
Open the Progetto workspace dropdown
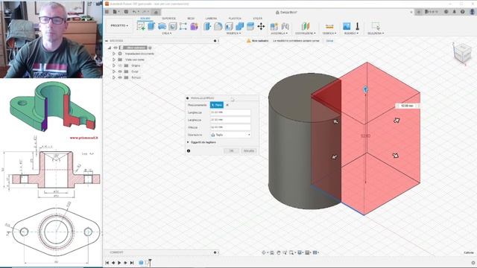coord(119,26)
